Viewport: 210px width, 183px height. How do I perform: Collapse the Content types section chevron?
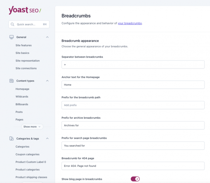pyautogui.click(x=47, y=81)
